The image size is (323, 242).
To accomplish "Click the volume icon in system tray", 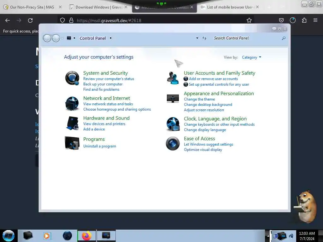I will [291, 236].
